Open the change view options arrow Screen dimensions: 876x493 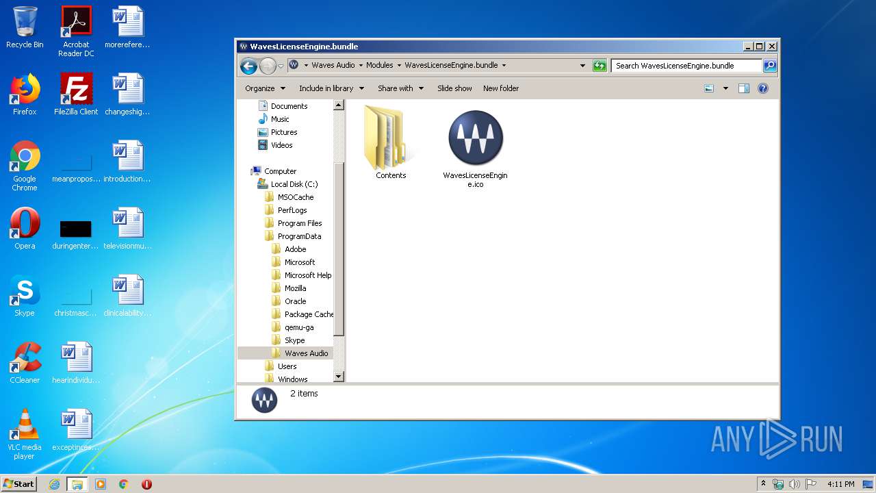click(725, 88)
